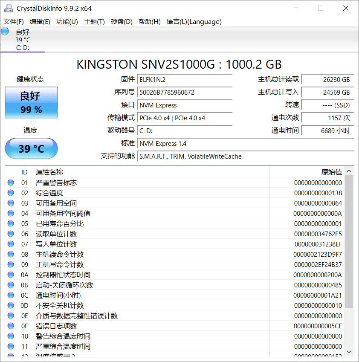Click the 主机总计读取 value 26230 GB
359x362 pixels.
327,80
